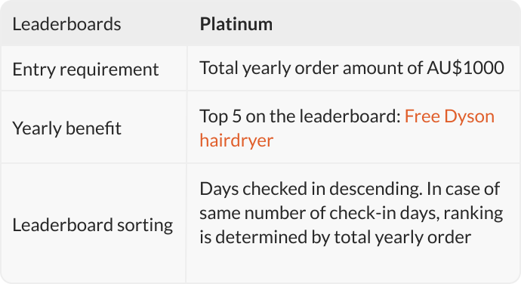The height and width of the screenshot is (284, 521).
Task: Select the "Leaderboard sorting" row label
Action: 93,225
